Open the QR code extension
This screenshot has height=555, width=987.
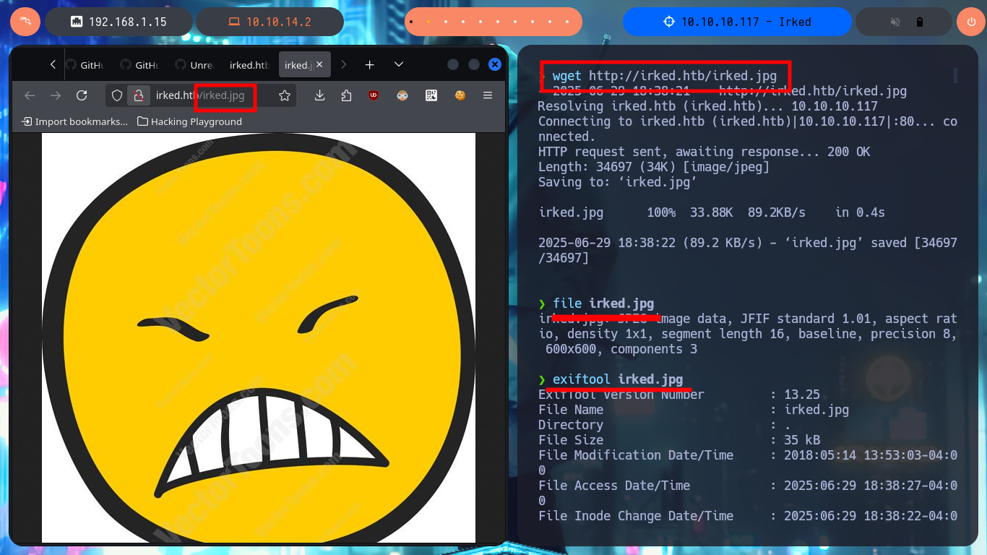click(431, 95)
